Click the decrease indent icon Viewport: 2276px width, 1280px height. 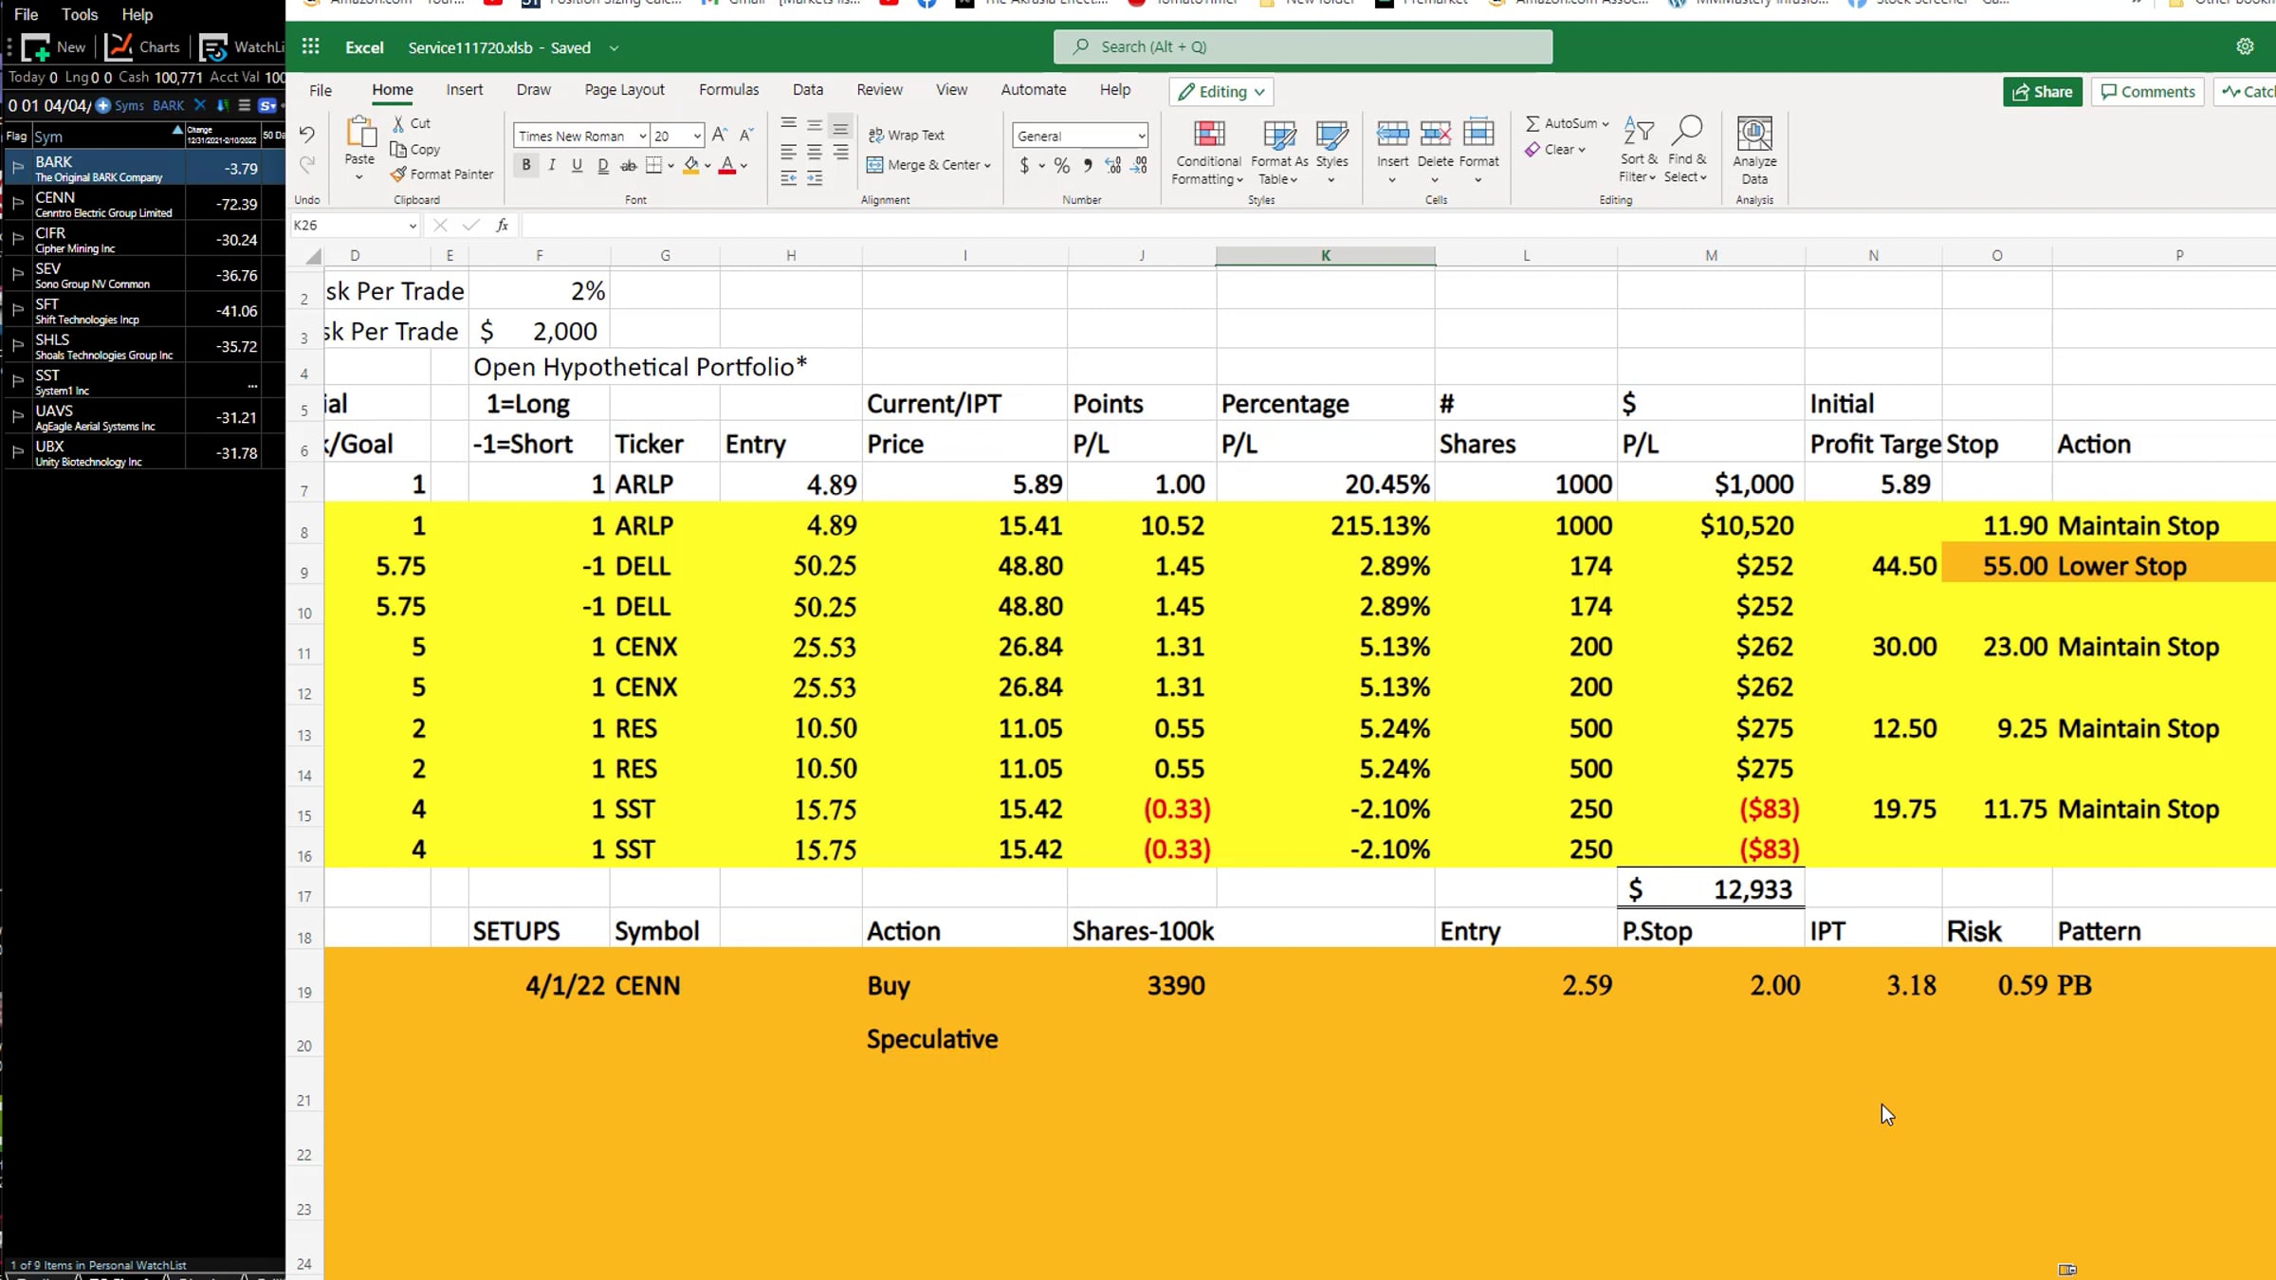coord(788,178)
